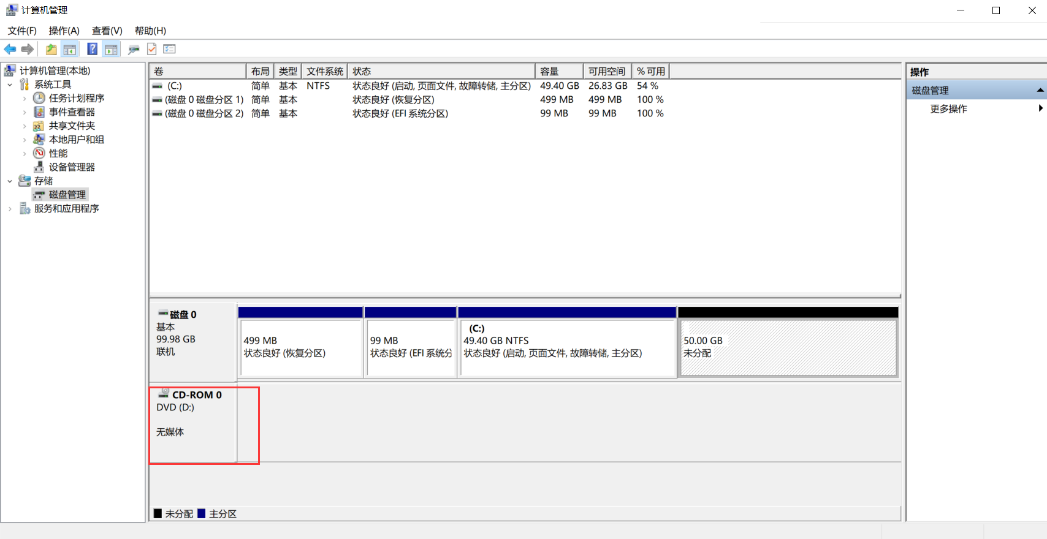Open 共享文件夹 node
The image size is (1047, 539).
pos(72,126)
